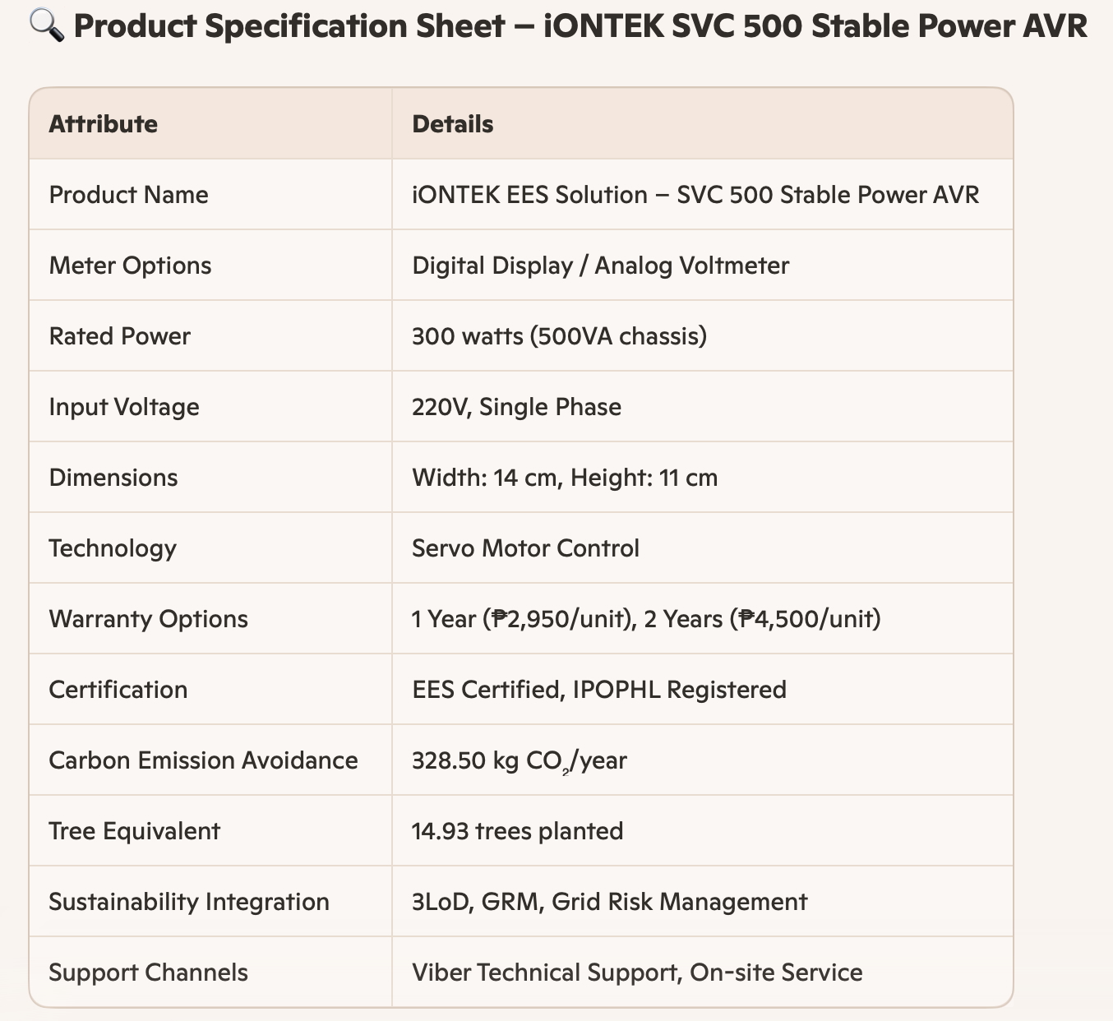Image resolution: width=1113 pixels, height=1021 pixels.
Task: Click the Warranty Options label
Action: (x=149, y=619)
